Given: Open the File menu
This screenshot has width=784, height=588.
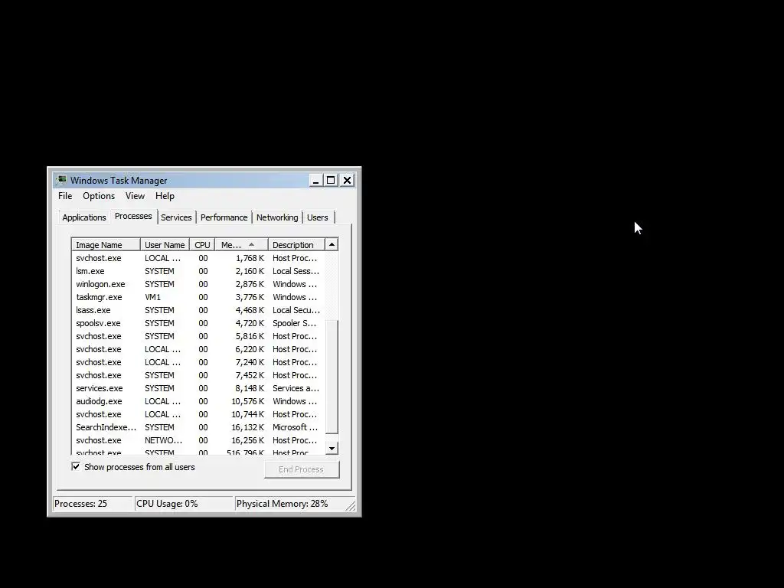Looking at the screenshot, I should [65, 196].
